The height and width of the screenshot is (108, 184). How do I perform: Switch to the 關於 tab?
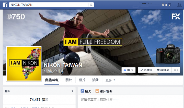point(69,80)
